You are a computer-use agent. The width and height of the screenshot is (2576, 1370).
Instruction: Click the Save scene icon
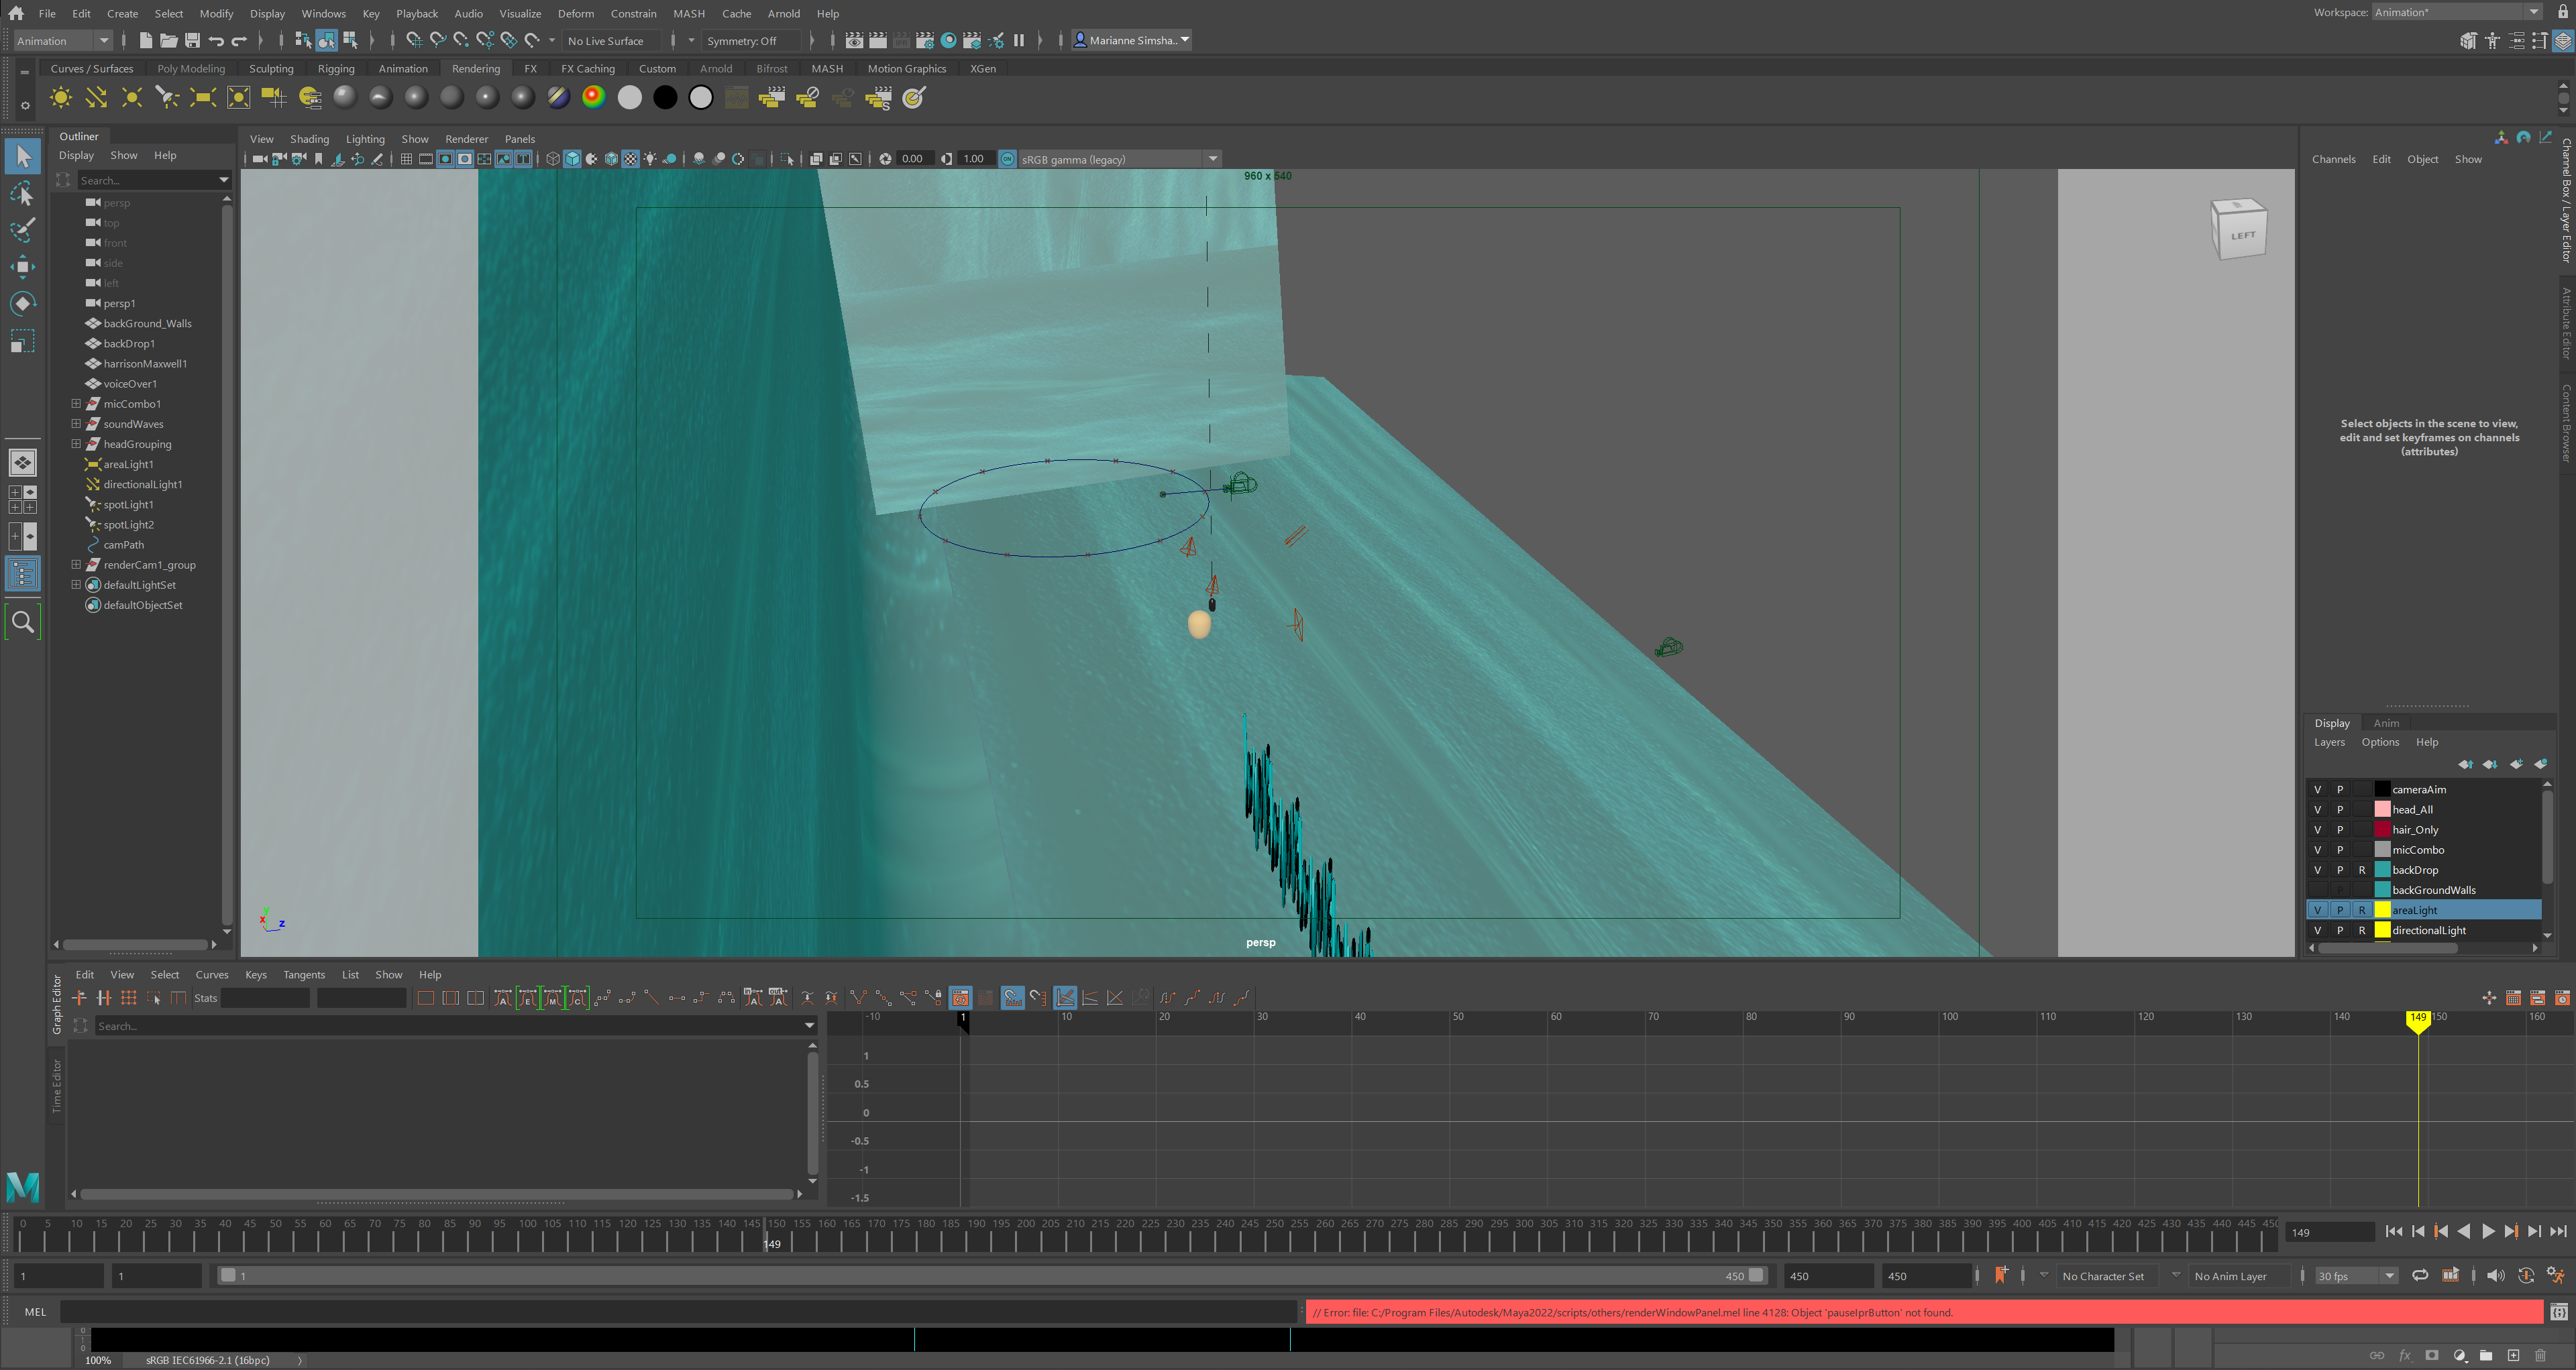192,40
